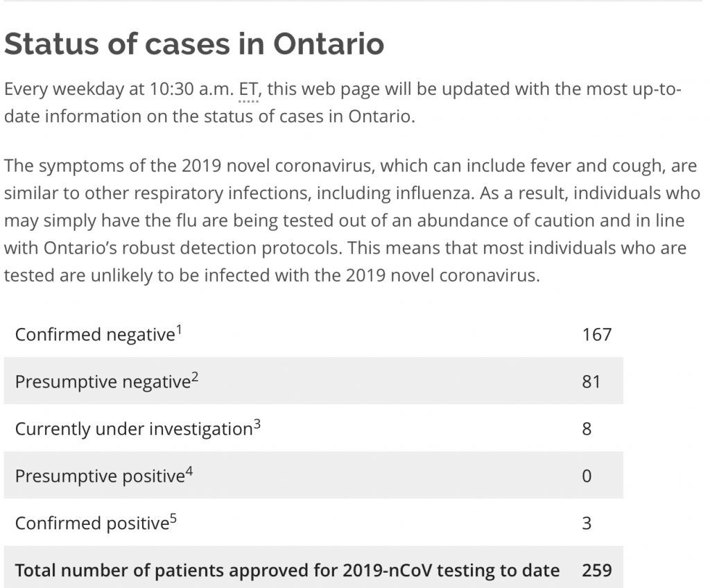
Task: Select the under investigation count 8
Action: point(587,429)
